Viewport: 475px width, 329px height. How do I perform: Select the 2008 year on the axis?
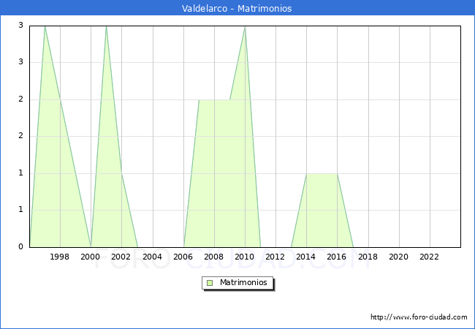tap(214, 257)
